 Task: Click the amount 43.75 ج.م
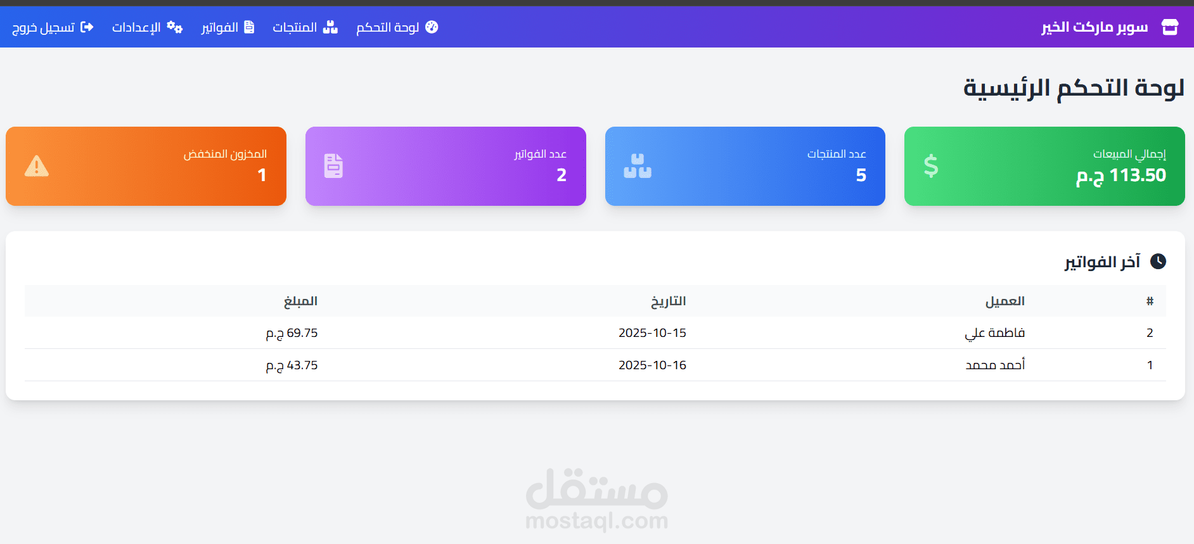pyautogui.click(x=292, y=365)
